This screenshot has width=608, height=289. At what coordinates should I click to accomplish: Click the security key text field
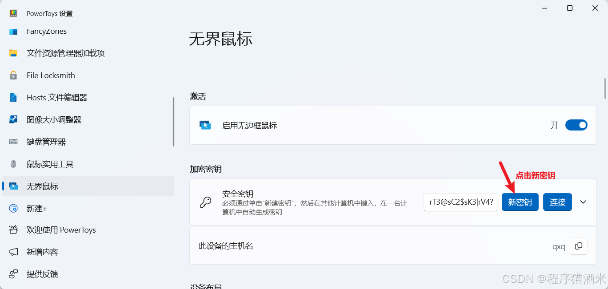[460, 202]
